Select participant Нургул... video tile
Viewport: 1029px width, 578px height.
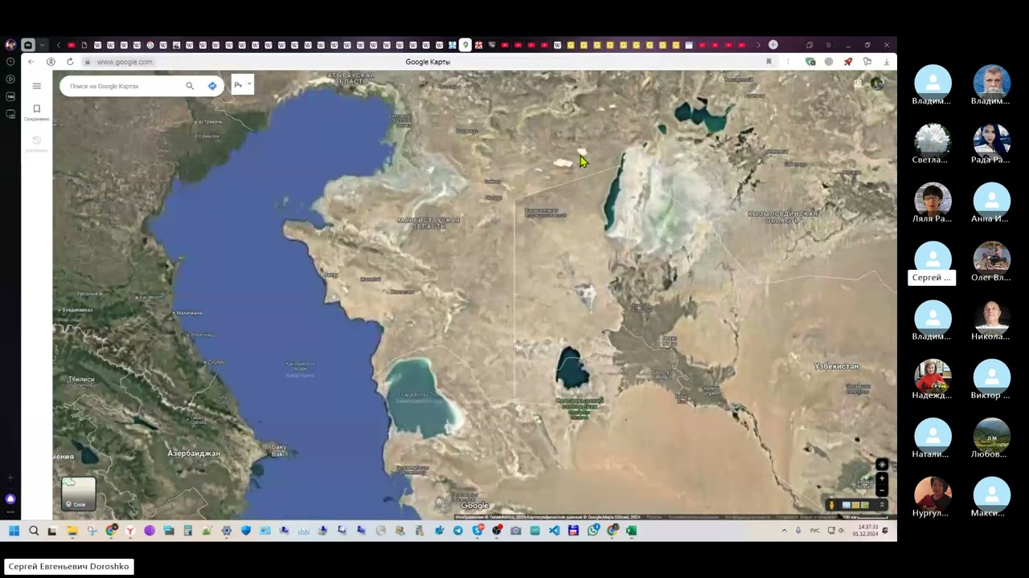[933, 496]
